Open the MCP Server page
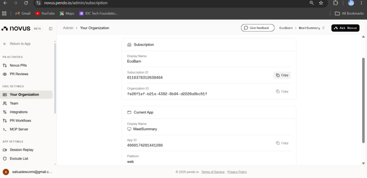 pos(19,129)
